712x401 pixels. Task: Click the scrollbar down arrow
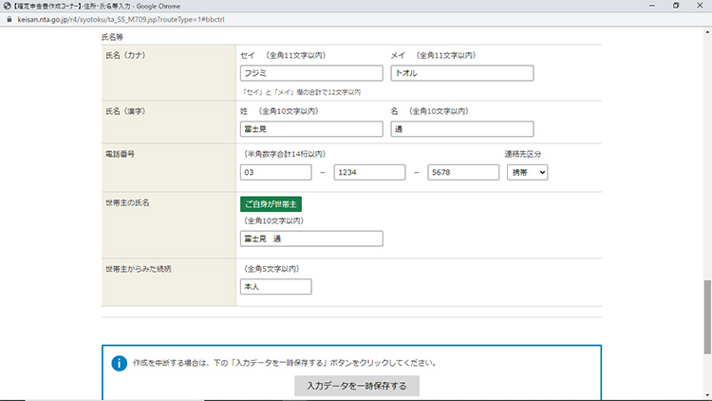[x=705, y=395]
